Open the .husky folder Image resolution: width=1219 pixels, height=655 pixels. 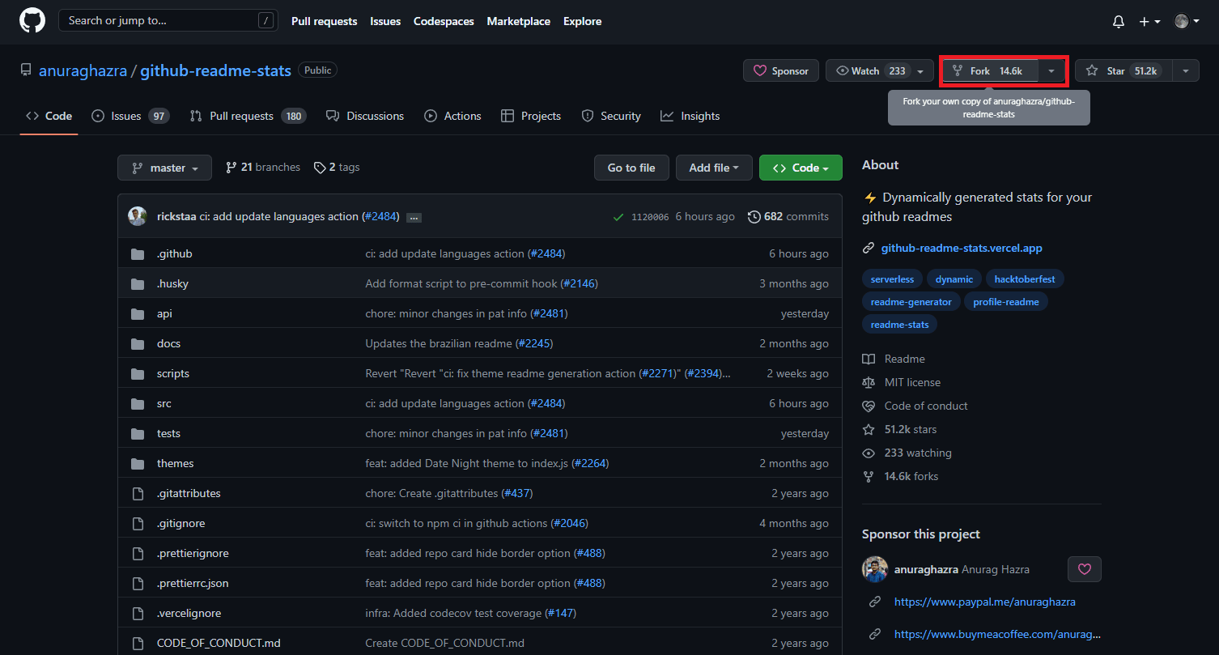click(x=172, y=283)
